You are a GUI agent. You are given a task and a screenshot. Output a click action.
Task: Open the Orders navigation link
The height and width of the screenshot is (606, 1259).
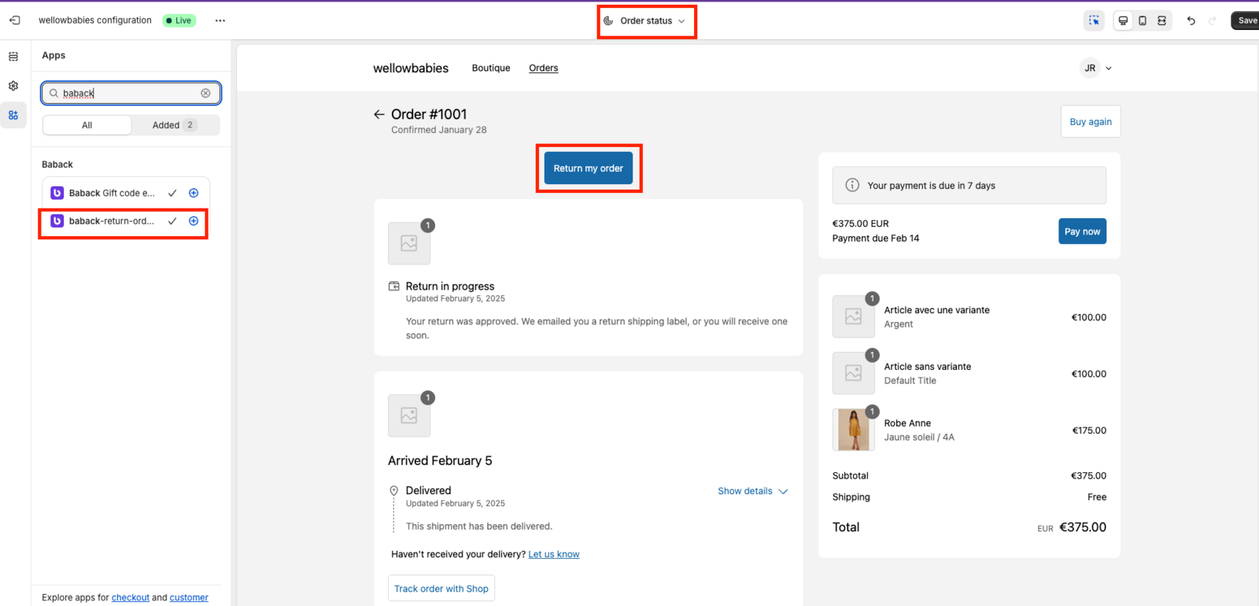pyautogui.click(x=544, y=68)
